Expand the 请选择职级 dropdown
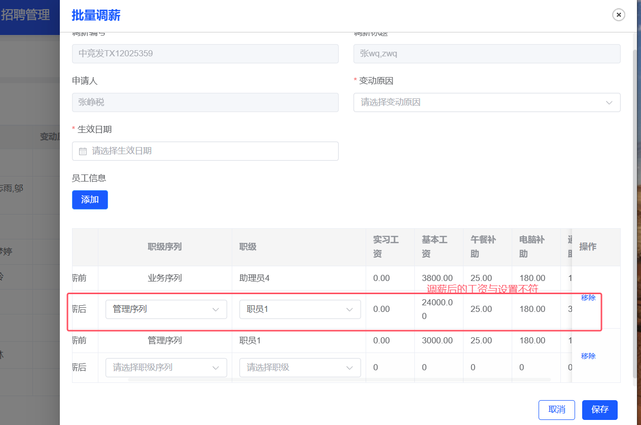 300,368
